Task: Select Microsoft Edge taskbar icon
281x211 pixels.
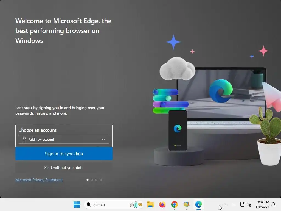Action: click(199, 204)
